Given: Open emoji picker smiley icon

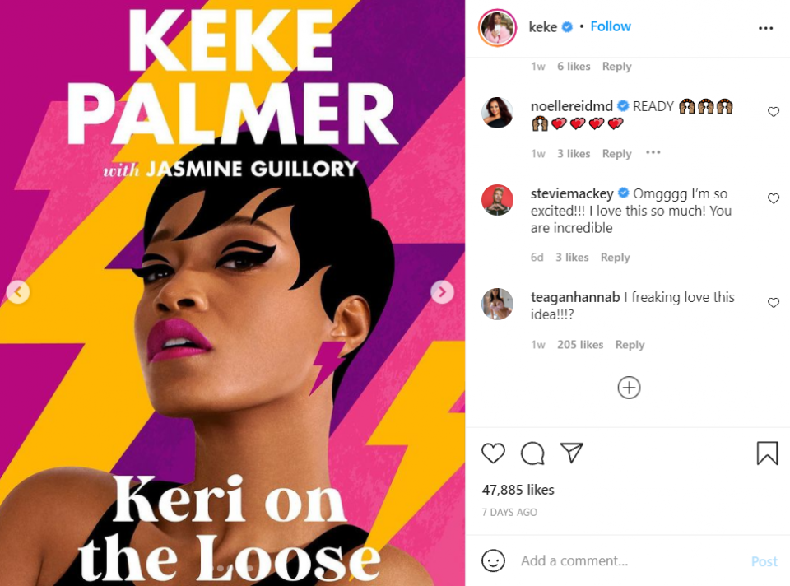Looking at the screenshot, I should [493, 560].
